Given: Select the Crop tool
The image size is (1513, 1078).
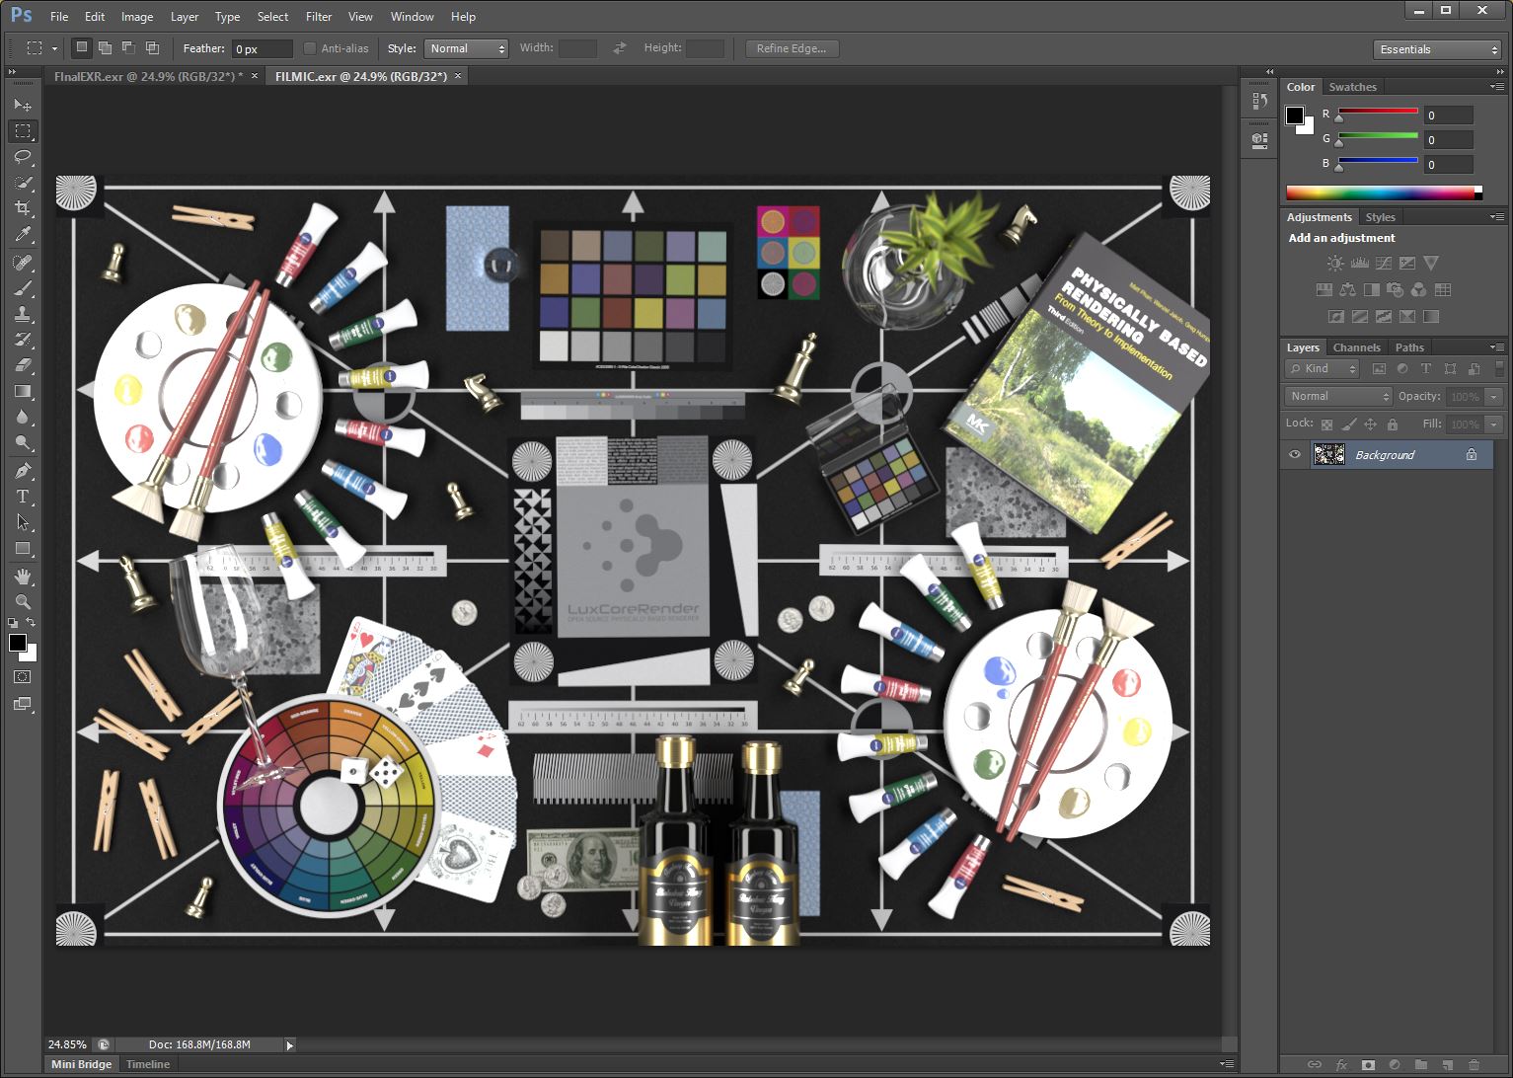Looking at the screenshot, I should tap(23, 208).
